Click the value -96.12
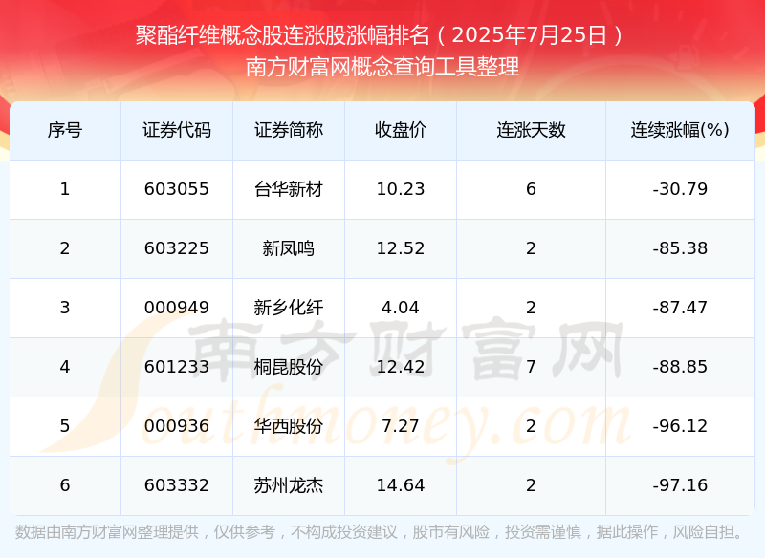765x558 pixels. tap(680, 426)
